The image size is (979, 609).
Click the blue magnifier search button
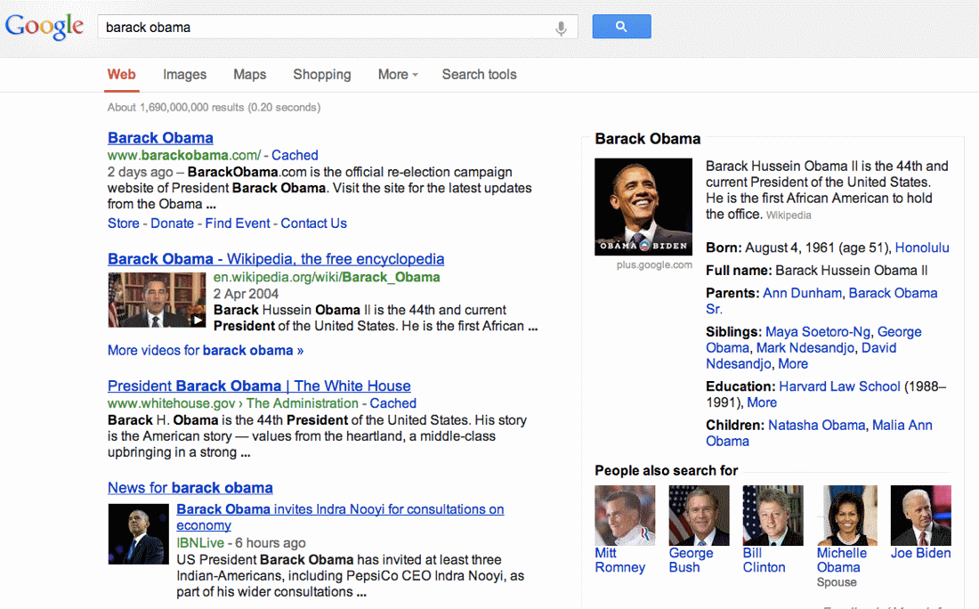(621, 27)
